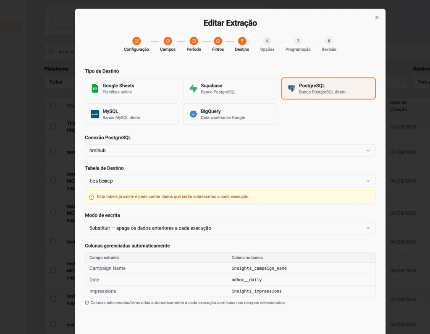Click the PostgreSQL elephant icon
Viewport: 430px width, 334px height.
pos(291,88)
